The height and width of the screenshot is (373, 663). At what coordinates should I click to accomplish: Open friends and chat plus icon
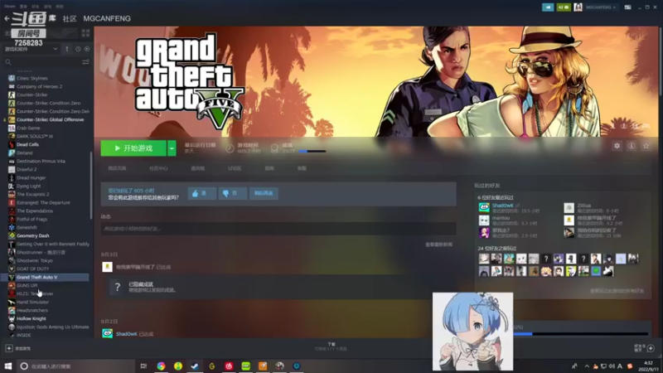click(x=651, y=348)
